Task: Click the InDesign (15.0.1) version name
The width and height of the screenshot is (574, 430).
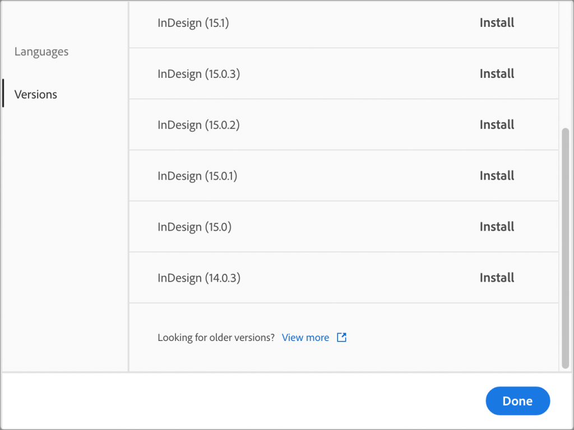Action: [197, 176]
